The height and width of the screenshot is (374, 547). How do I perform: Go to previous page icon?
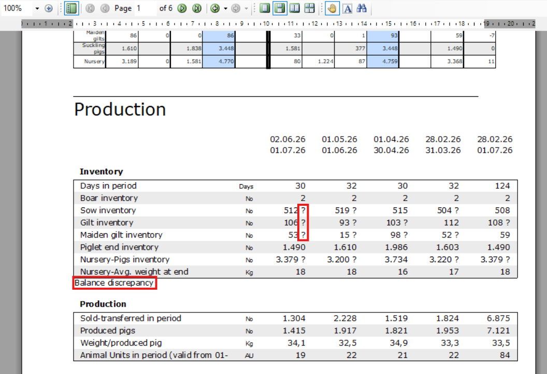(105, 8)
